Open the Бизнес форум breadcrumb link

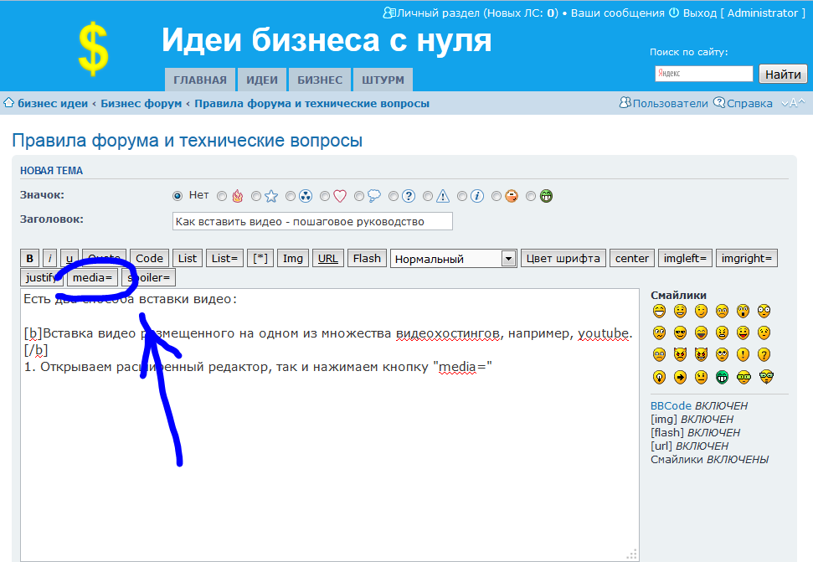pos(141,104)
